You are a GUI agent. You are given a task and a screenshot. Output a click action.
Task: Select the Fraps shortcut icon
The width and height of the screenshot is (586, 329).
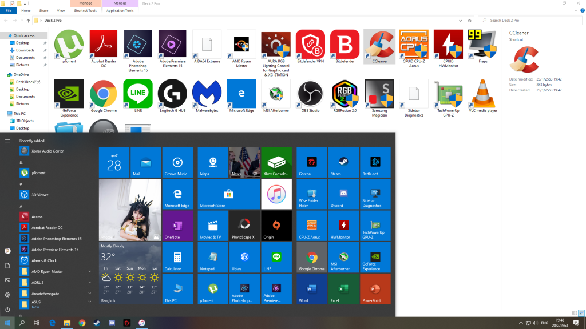click(483, 47)
